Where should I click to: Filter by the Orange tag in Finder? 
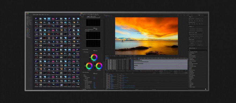[29, 30]
